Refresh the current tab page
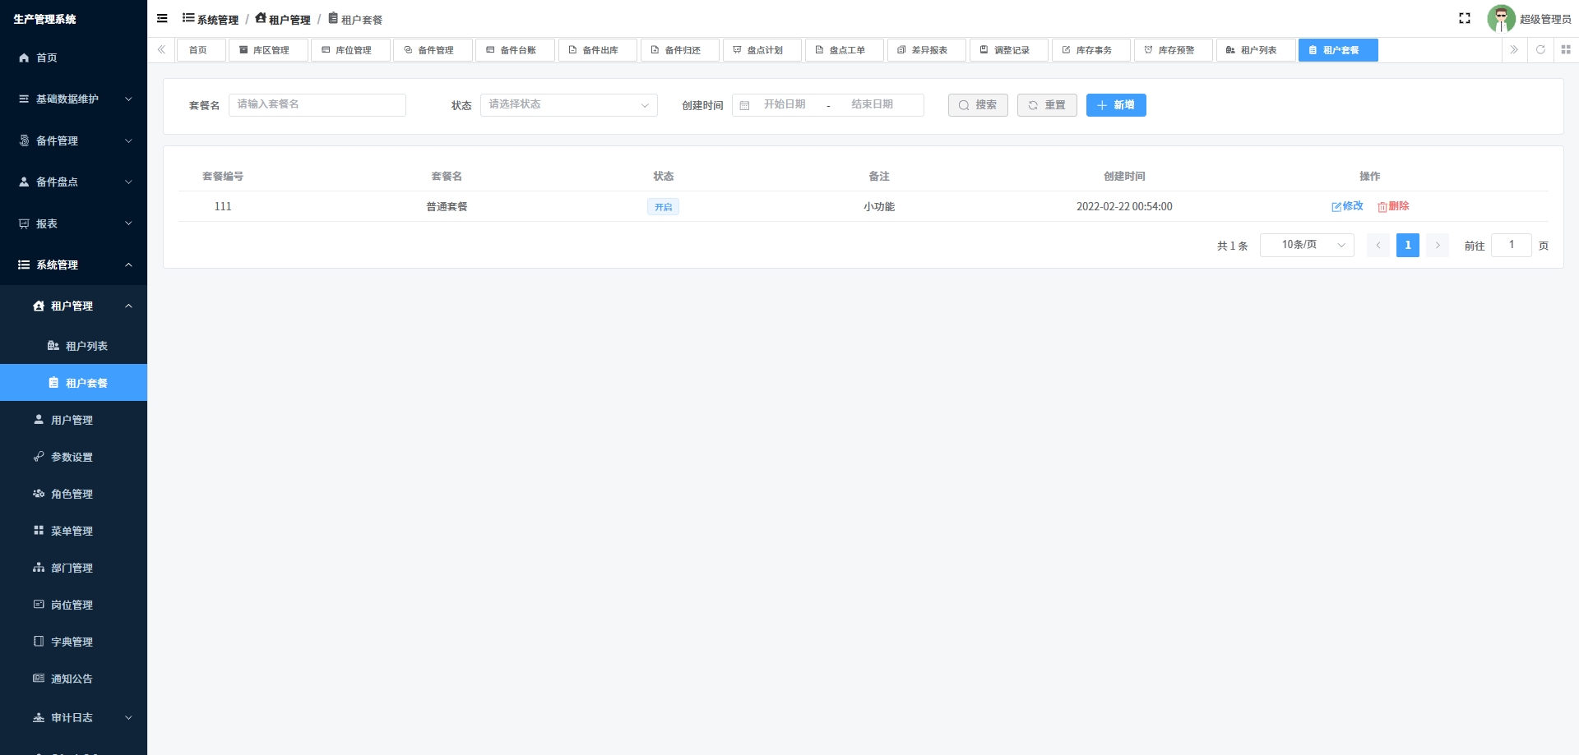This screenshot has height=755, width=1579. [x=1540, y=49]
